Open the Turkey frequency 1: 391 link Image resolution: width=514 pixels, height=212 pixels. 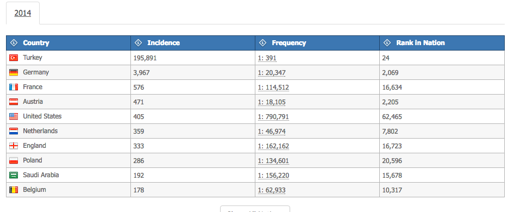[x=267, y=58]
